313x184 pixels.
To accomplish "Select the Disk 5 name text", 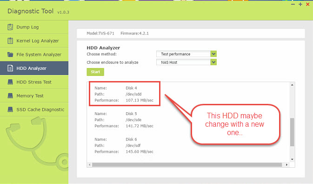I will [131, 114].
